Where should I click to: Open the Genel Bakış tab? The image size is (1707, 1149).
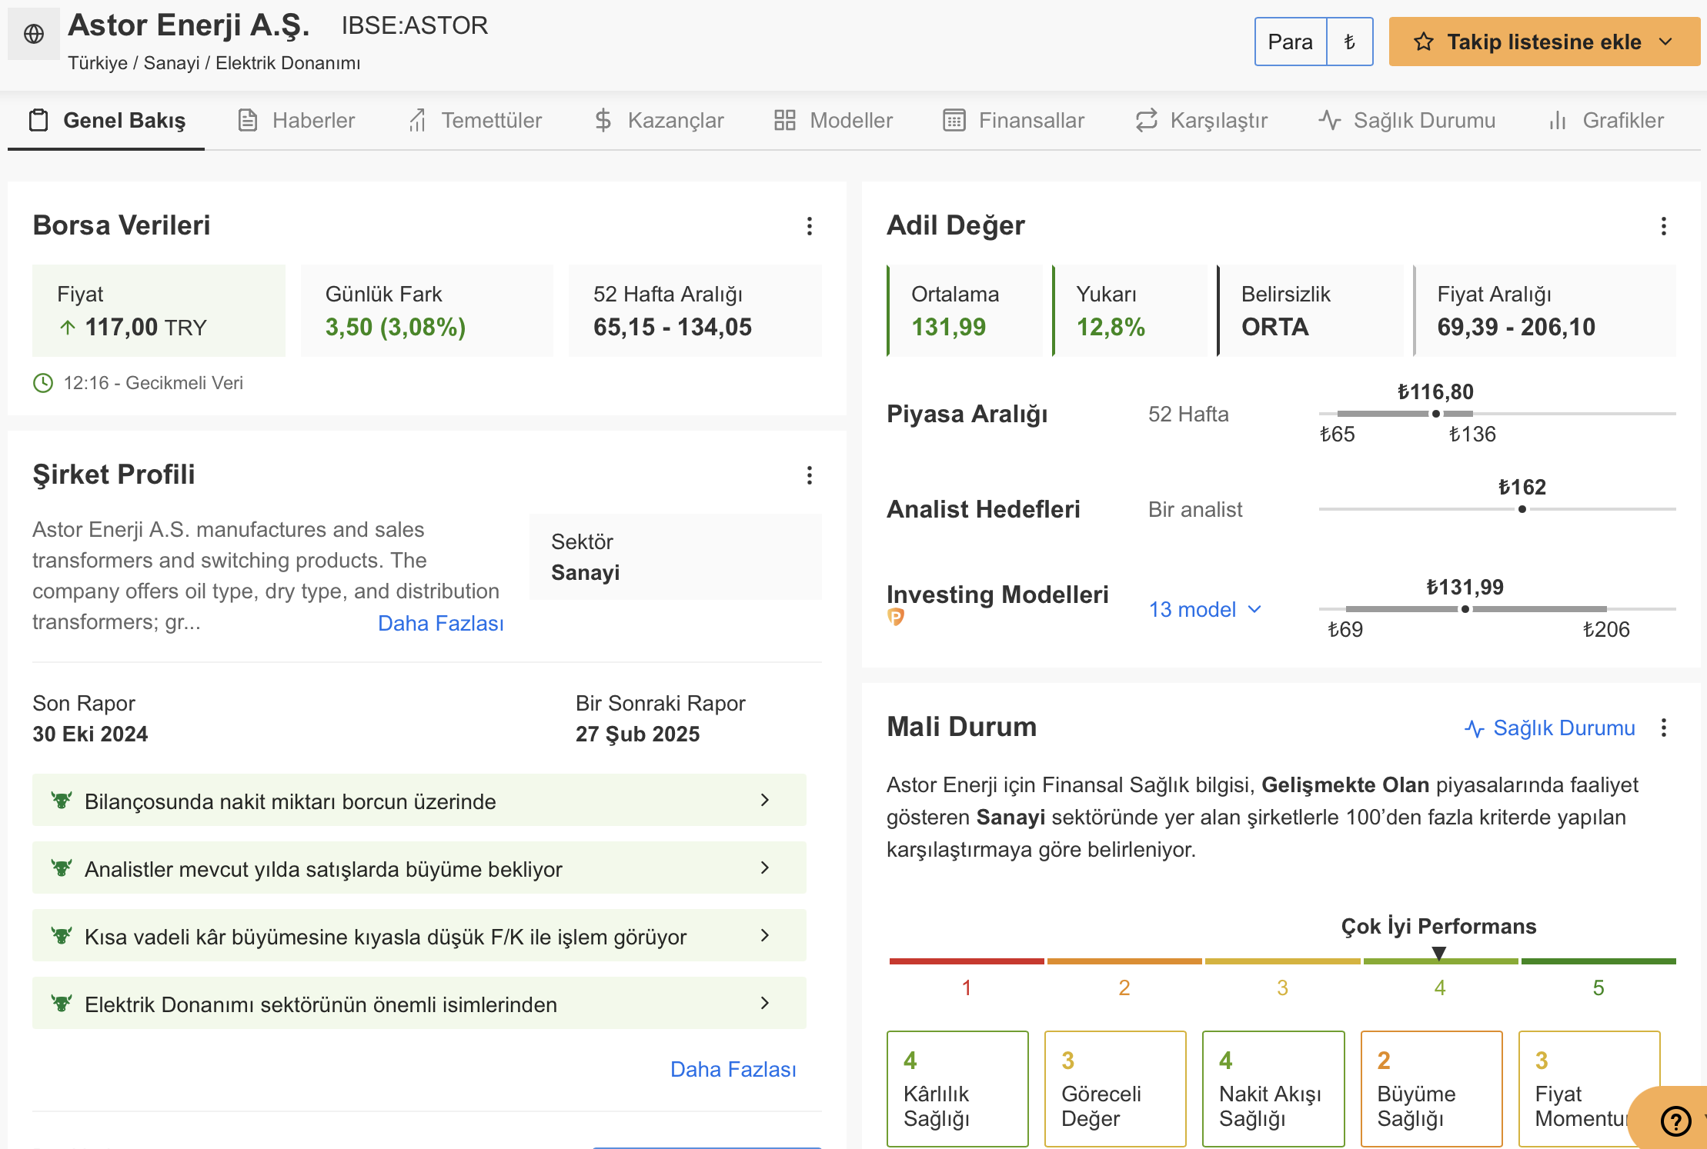pyautogui.click(x=106, y=120)
